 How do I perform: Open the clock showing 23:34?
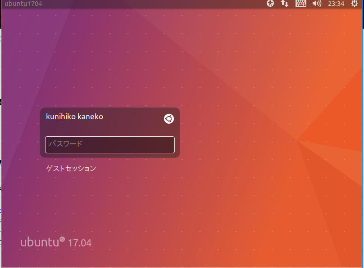coord(336,4)
